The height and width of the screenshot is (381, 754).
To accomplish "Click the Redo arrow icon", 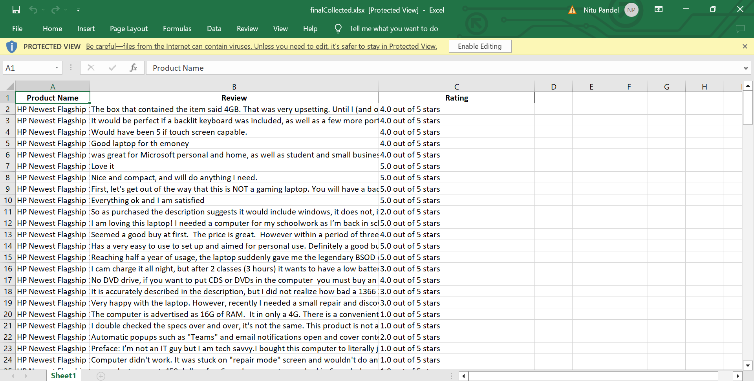I will [x=55, y=10].
